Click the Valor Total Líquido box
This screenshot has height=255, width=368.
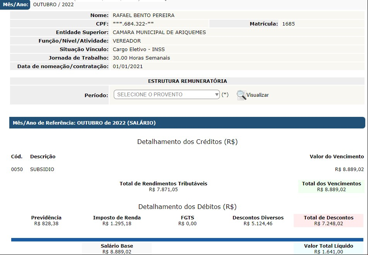(329, 249)
